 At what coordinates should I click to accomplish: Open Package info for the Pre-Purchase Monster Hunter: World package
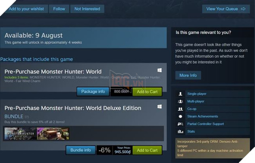93,92
